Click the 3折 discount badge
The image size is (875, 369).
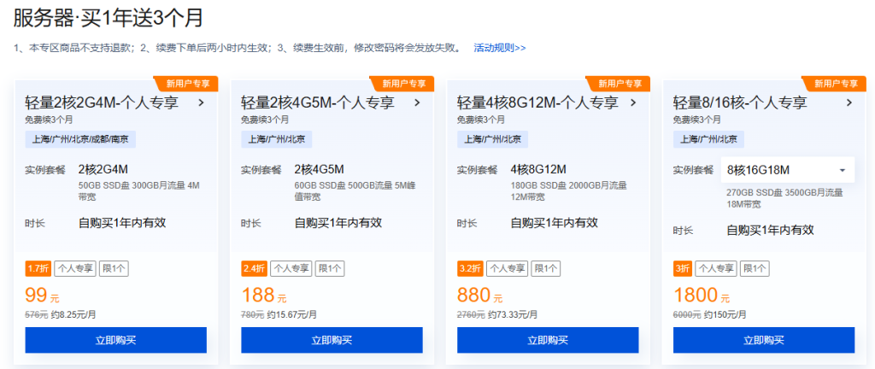click(x=683, y=268)
